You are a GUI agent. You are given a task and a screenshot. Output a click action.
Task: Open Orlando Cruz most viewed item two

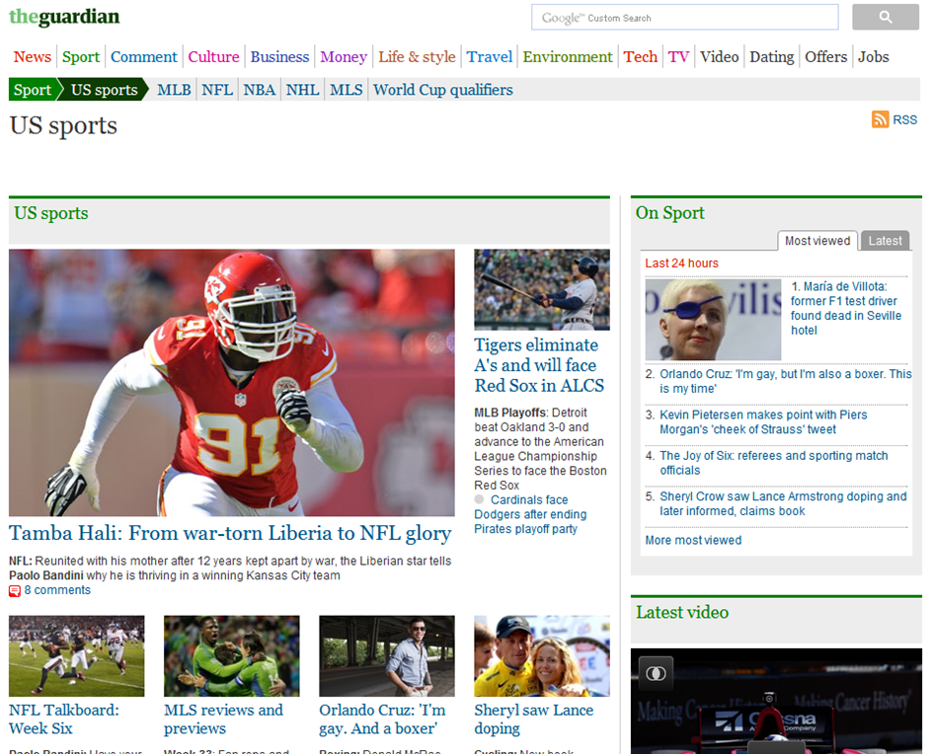(785, 381)
